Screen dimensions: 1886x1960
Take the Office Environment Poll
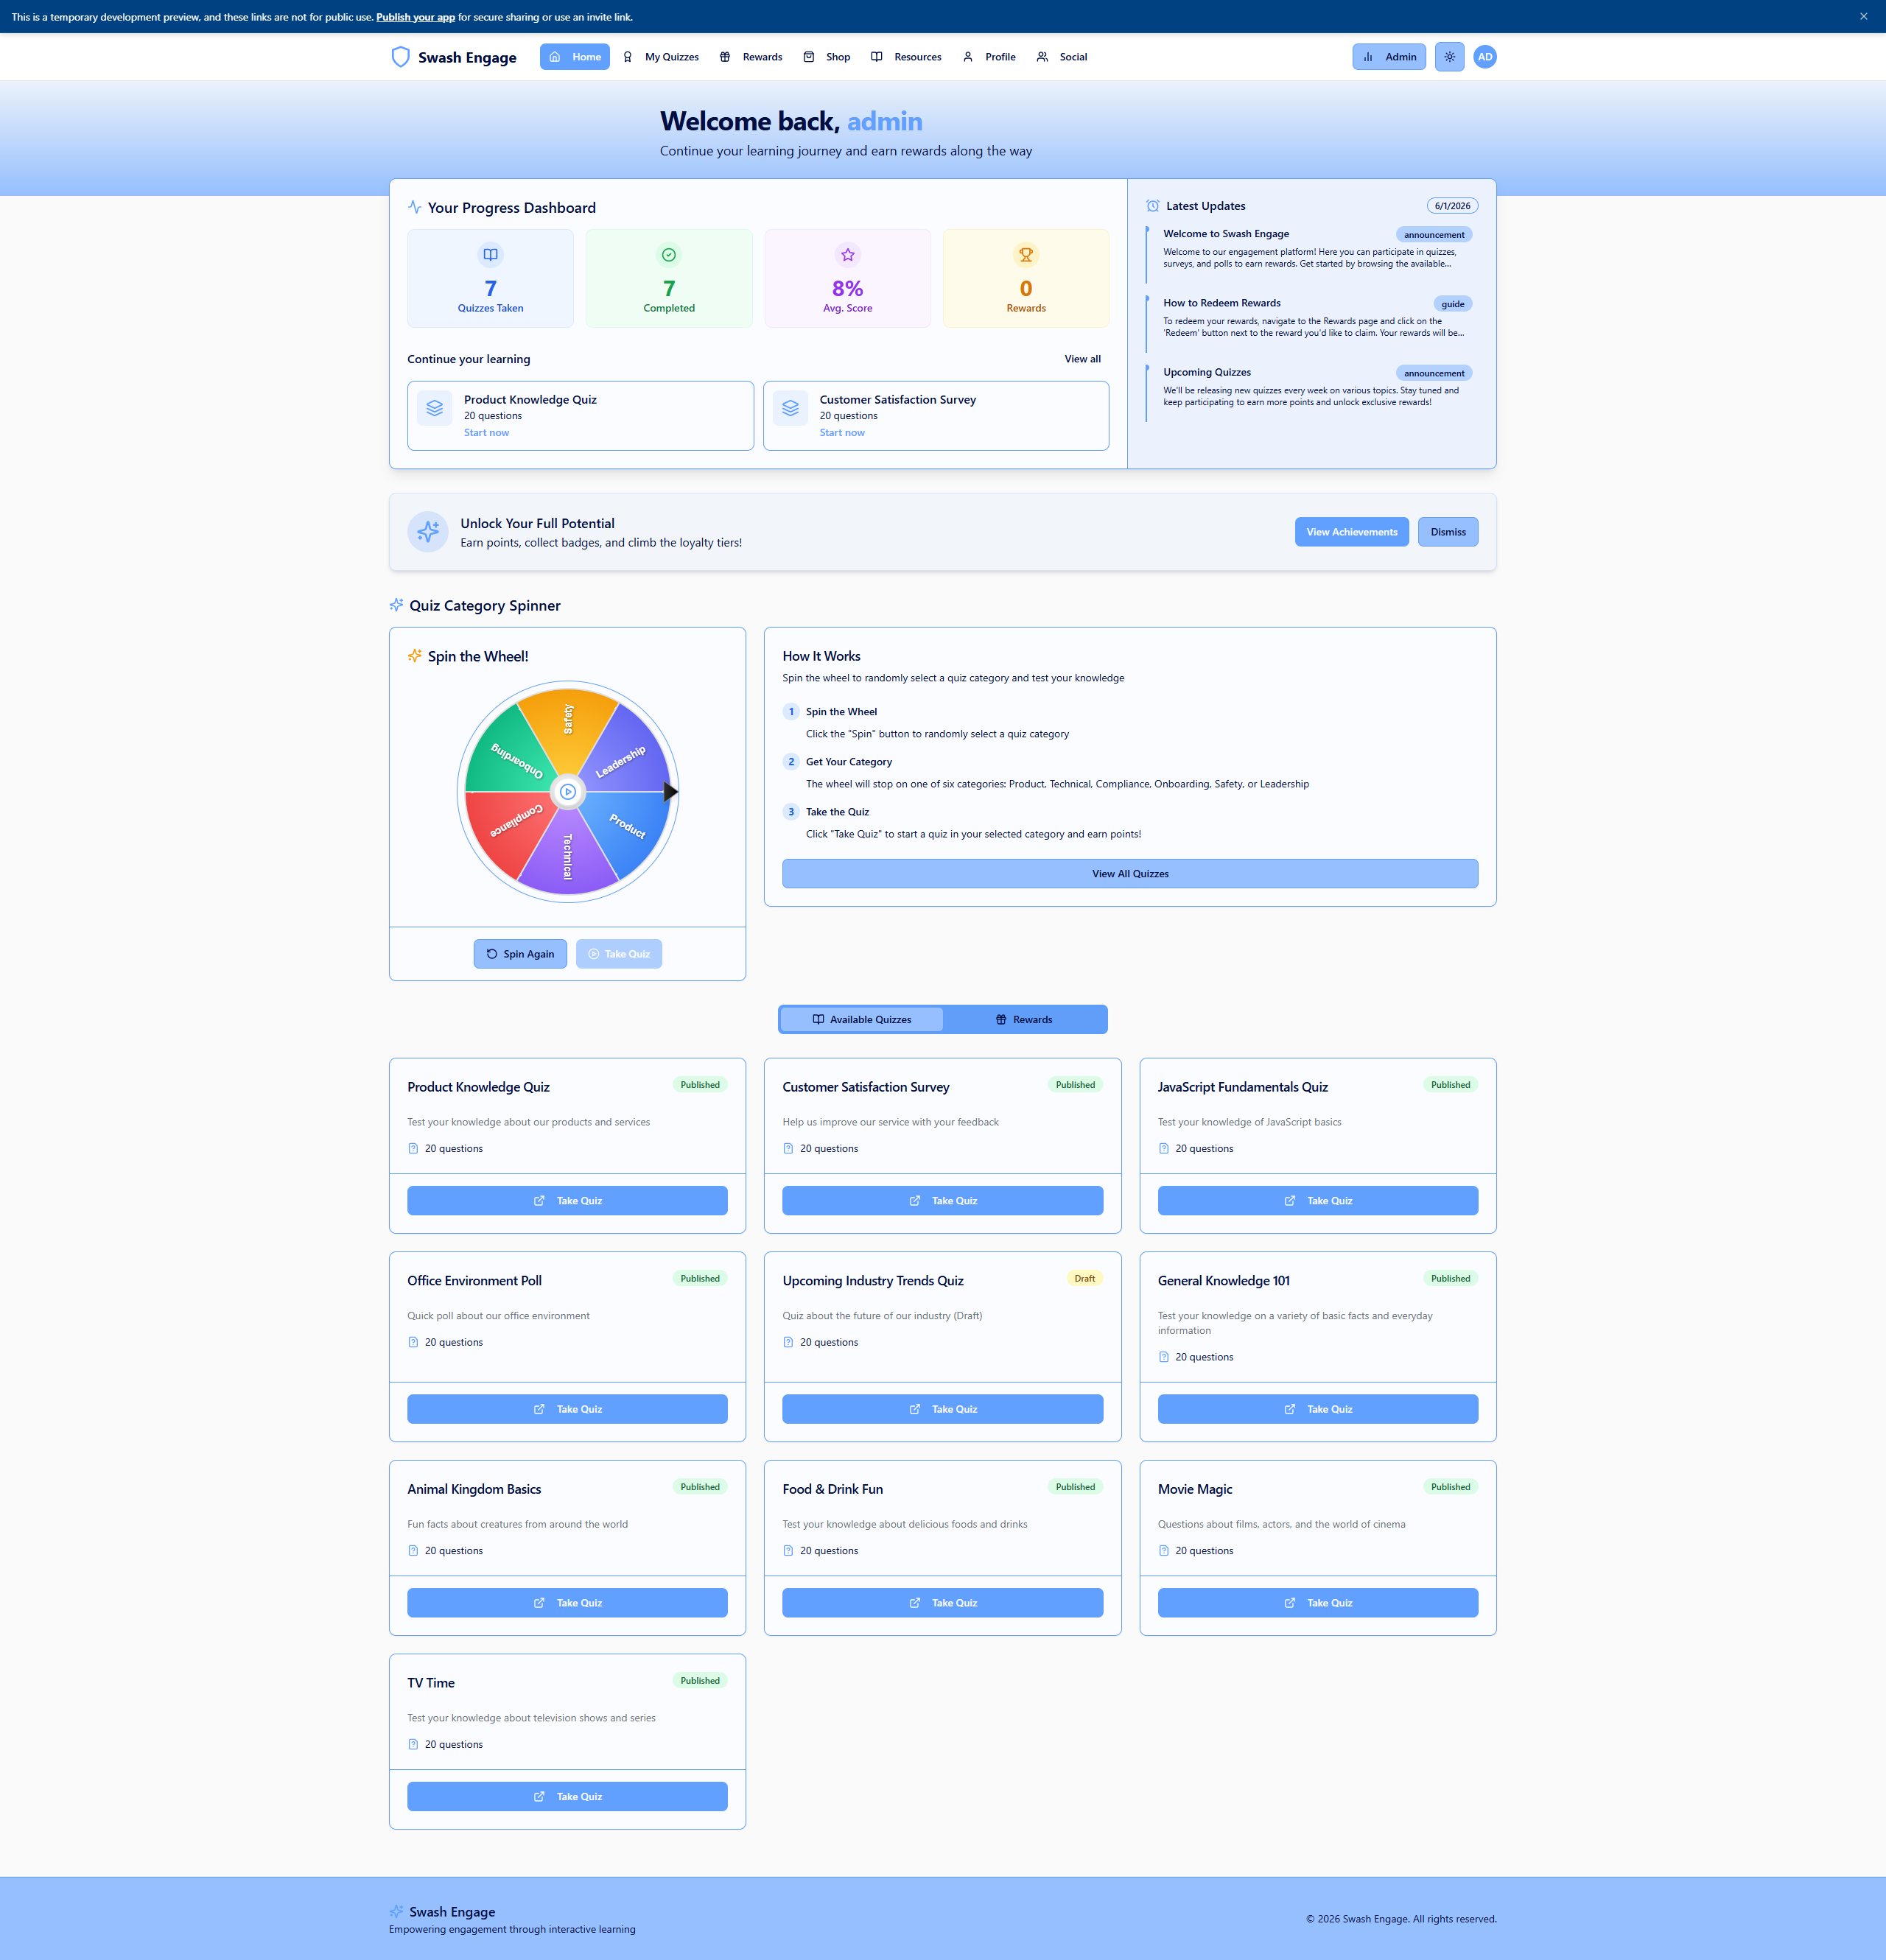tap(567, 1409)
